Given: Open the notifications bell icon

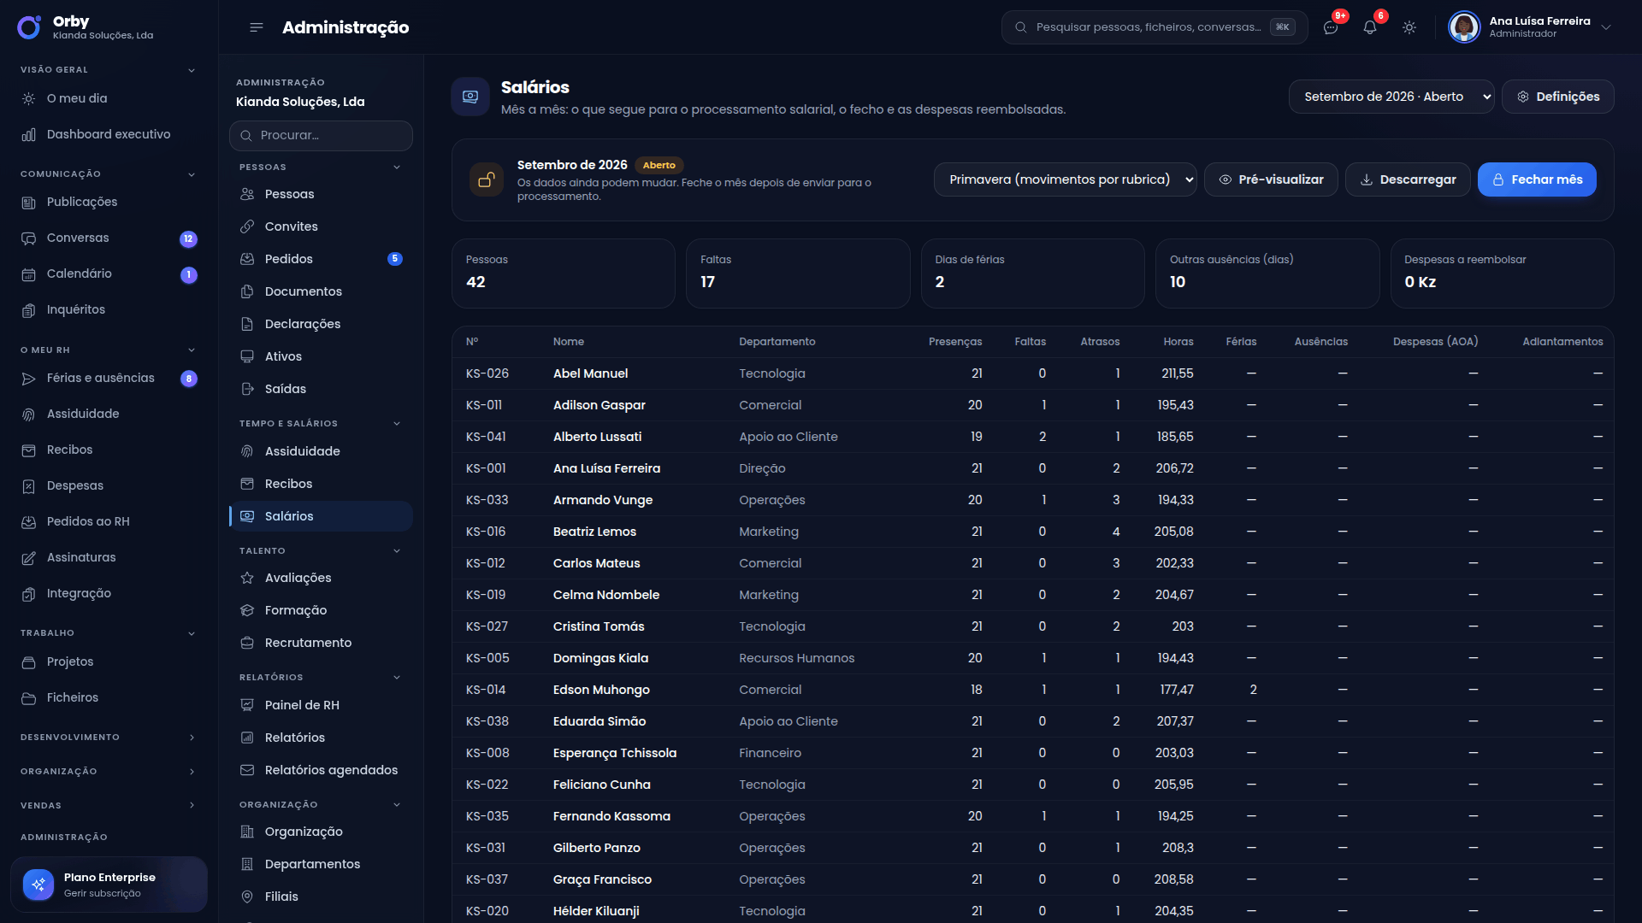Looking at the screenshot, I should (1370, 27).
